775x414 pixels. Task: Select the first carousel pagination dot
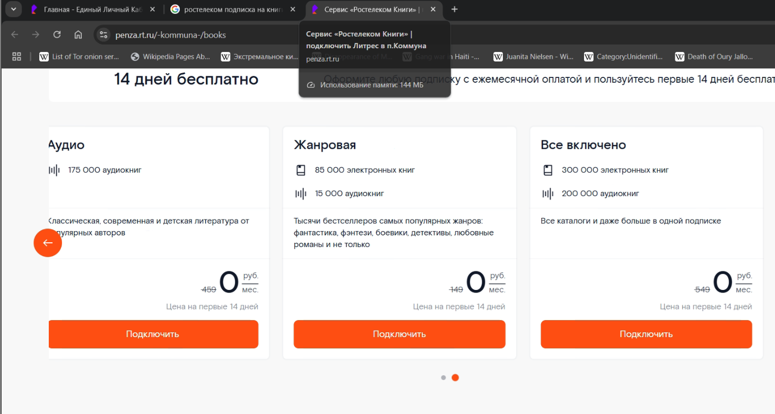point(443,378)
